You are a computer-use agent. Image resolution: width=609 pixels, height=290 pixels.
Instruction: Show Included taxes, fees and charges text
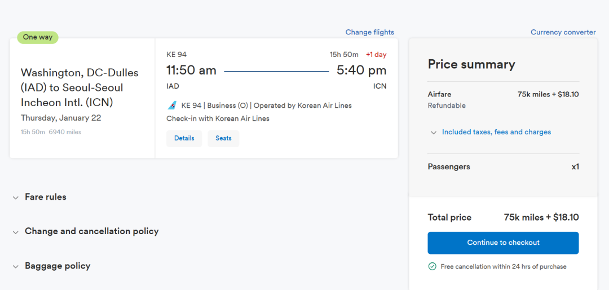(x=496, y=132)
